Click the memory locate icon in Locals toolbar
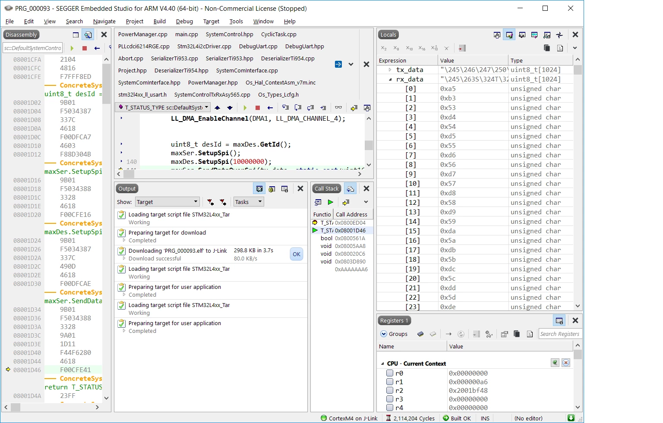 coord(462,48)
